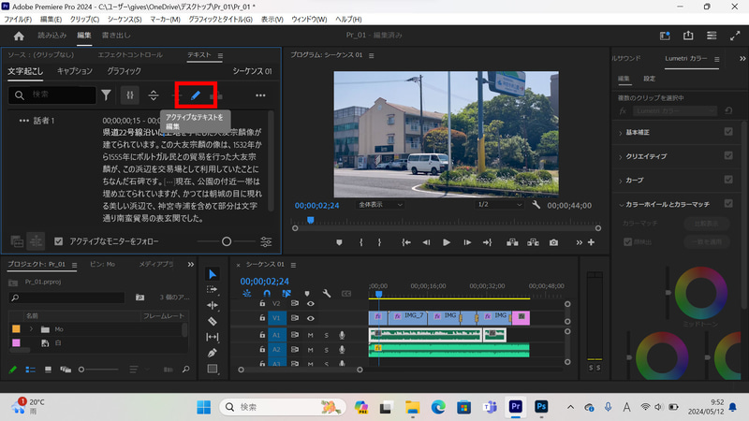Open the transcript filter funnel icon
Screen dimensions: 749x421
(106, 95)
